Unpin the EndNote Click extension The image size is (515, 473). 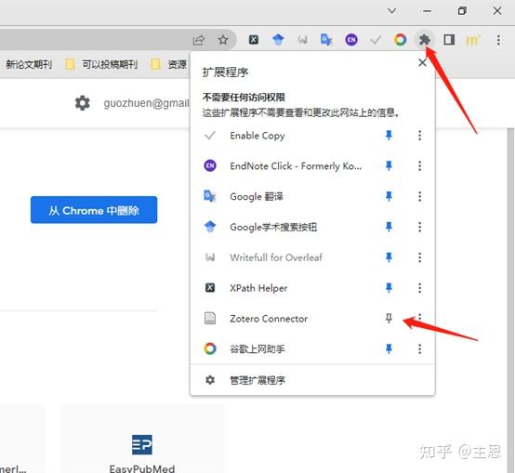pyautogui.click(x=389, y=165)
